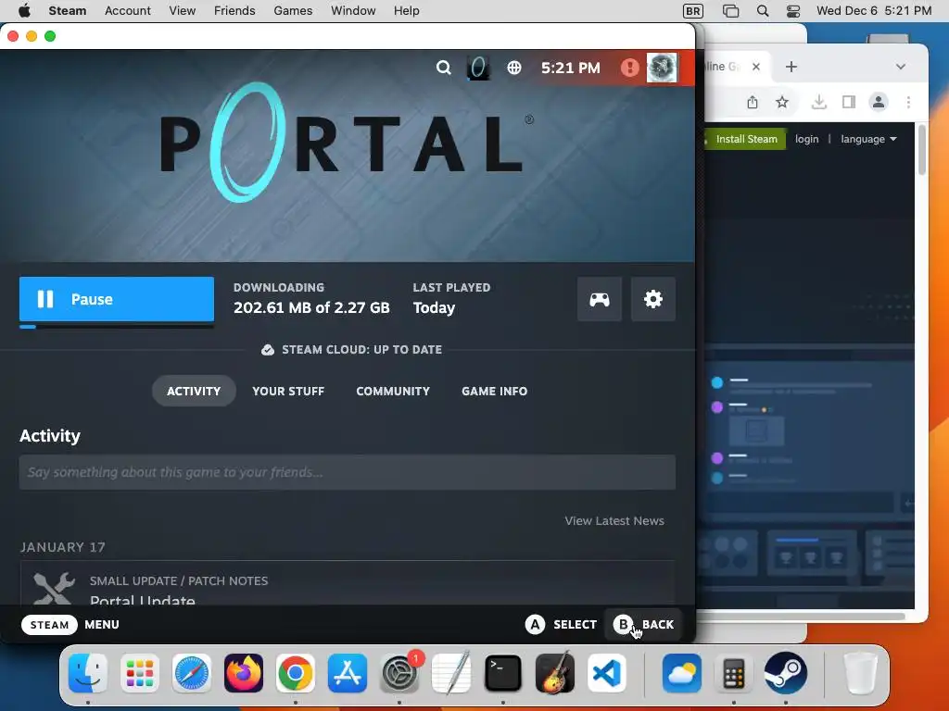Screen dimensions: 949x711
Task: Bookmark the page with star icon
Action: tap(782, 102)
